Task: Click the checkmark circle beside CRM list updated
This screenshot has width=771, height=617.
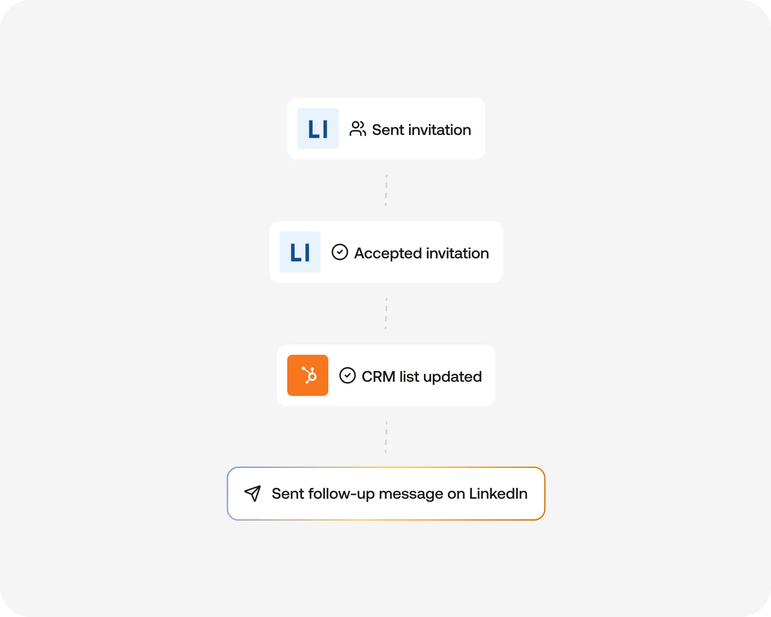Action: 347,375
